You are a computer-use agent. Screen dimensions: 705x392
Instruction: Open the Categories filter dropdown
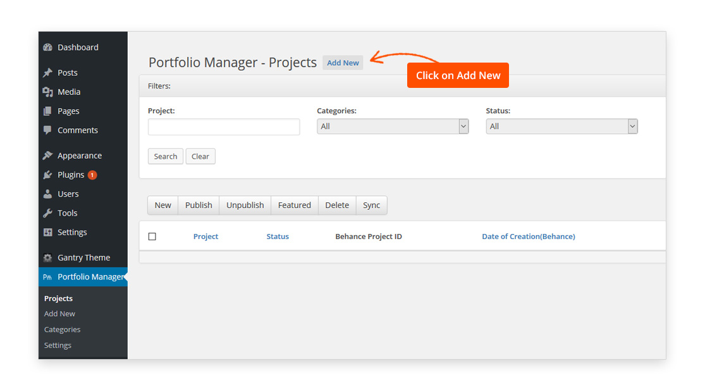(393, 126)
